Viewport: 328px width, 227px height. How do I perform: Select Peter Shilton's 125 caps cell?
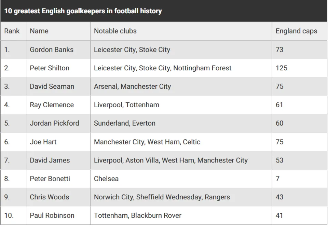(300, 68)
